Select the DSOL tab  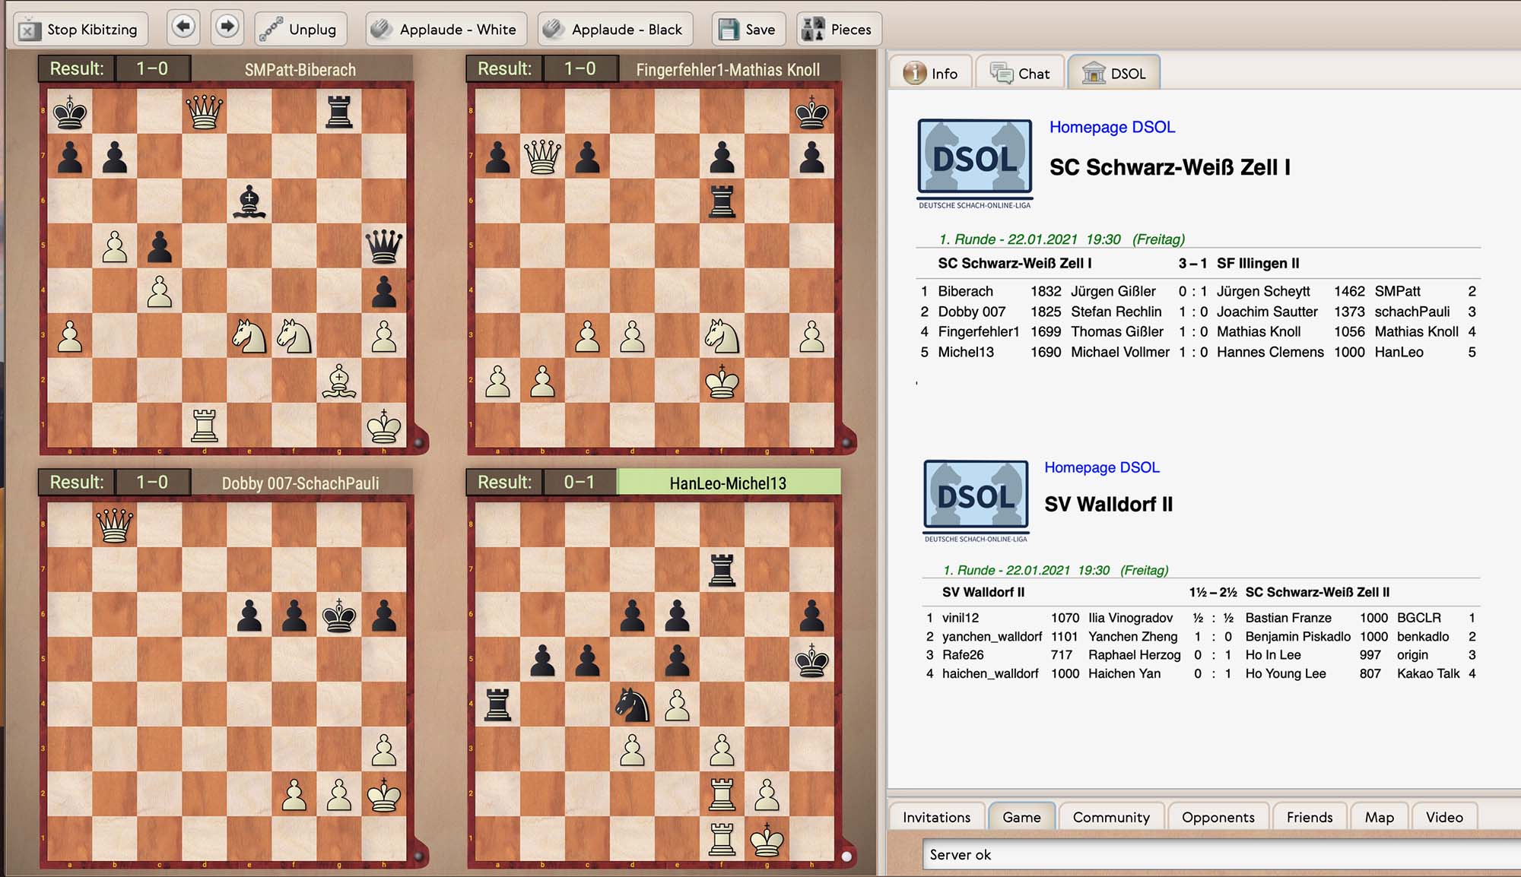tap(1114, 74)
